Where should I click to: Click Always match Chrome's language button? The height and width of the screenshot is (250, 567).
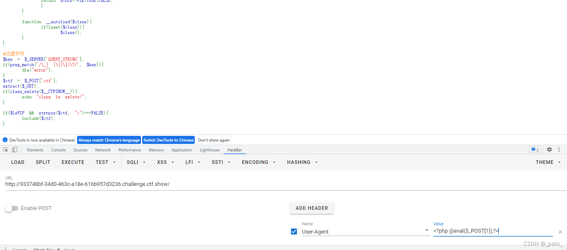109,140
